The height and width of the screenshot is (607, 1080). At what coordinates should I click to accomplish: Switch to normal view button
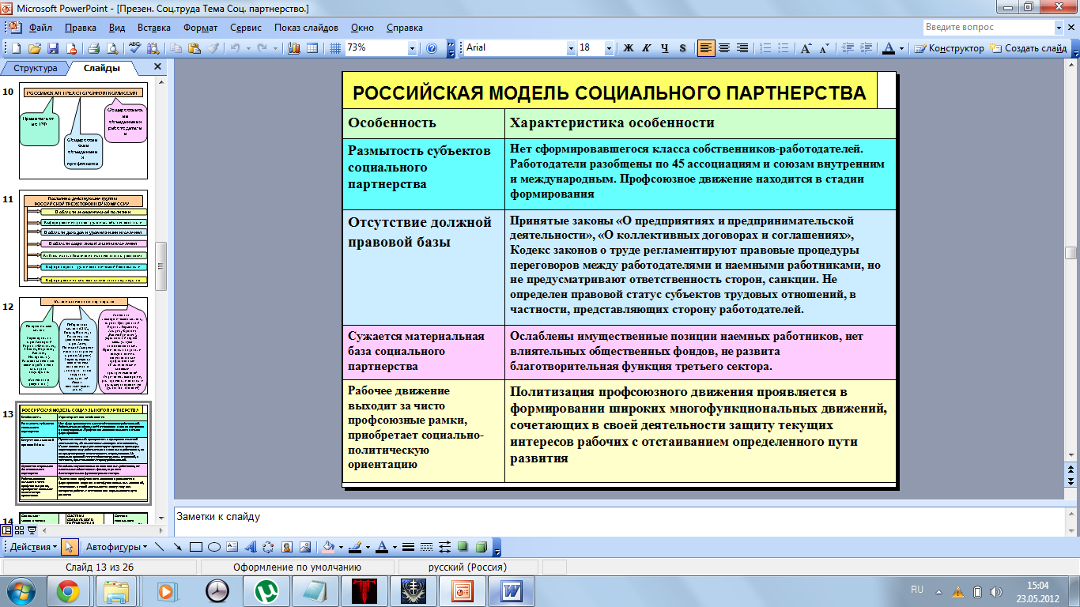[x=7, y=531]
